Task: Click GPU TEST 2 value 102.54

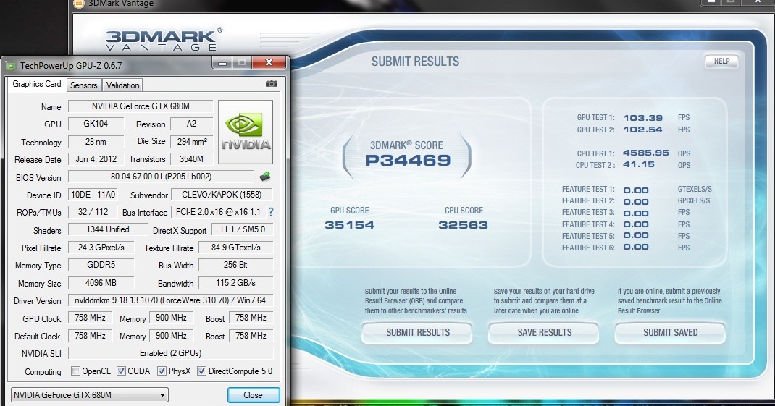Action: point(642,130)
